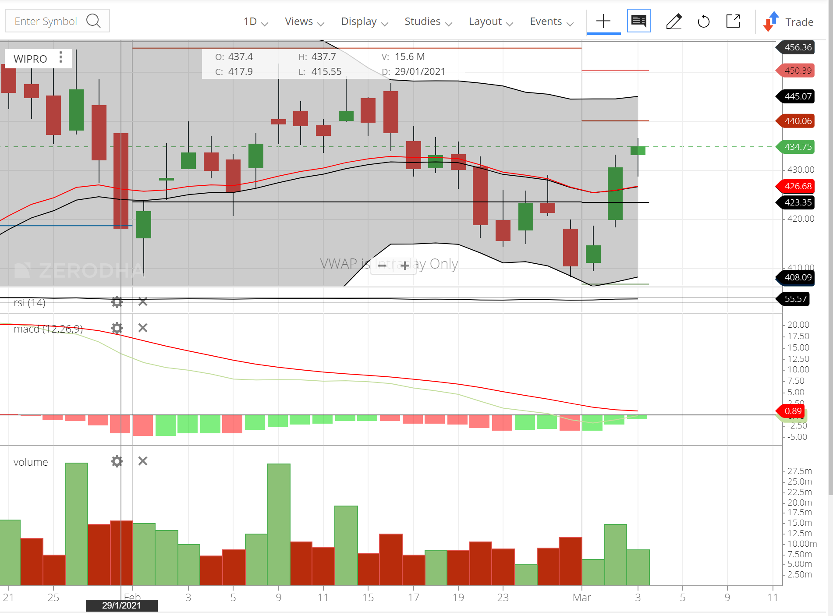Click the macd (12,26,9) study label
This screenshot has width=833, height=616.
click(x=48, y=329)
